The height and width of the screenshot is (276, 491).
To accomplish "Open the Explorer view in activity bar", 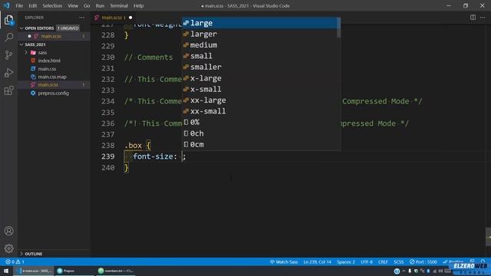I will 8,21.
